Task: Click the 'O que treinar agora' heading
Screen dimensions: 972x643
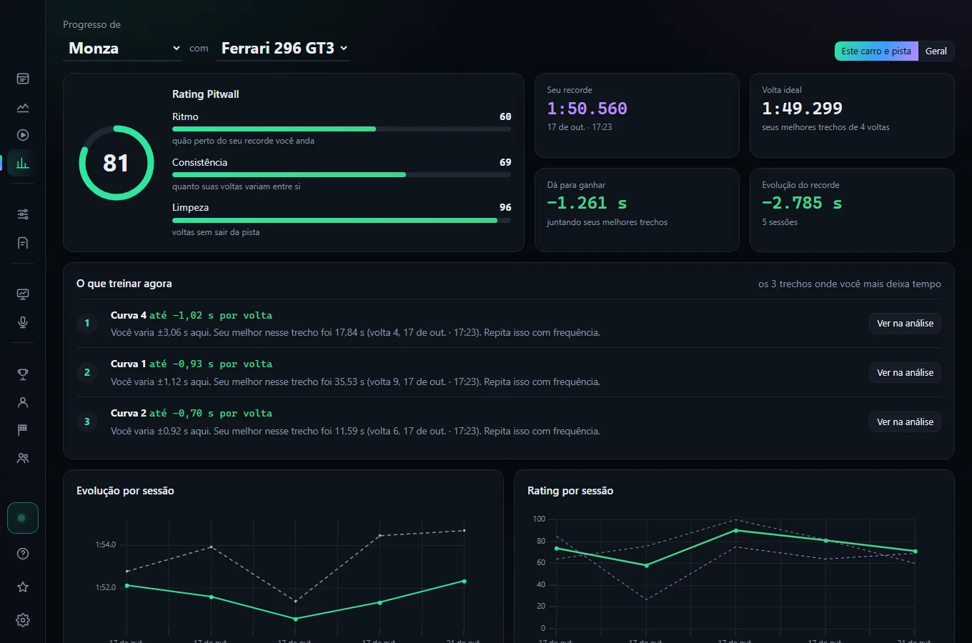Action: (124, 284)
